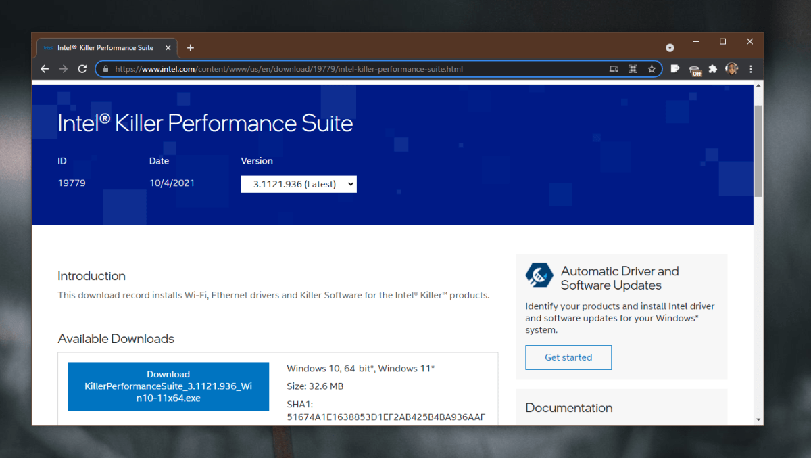Open Chrome's three-dot menu

751,68
